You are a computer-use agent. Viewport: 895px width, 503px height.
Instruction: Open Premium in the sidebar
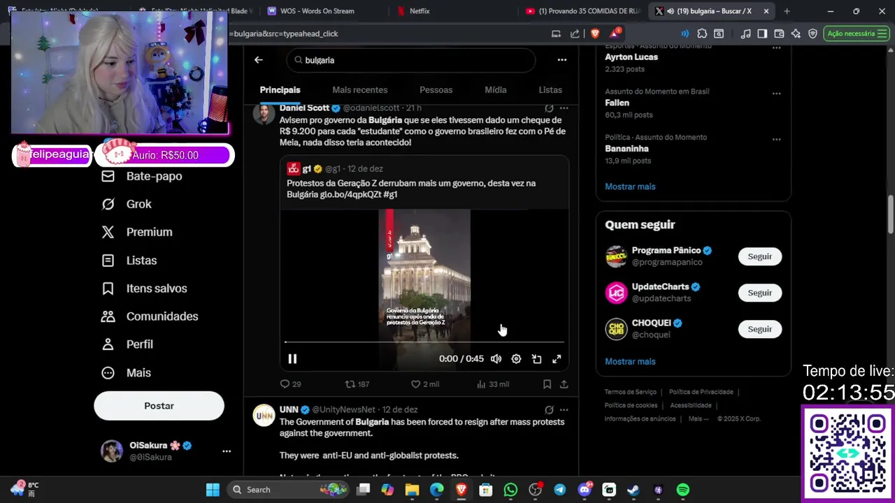(137, 232)
